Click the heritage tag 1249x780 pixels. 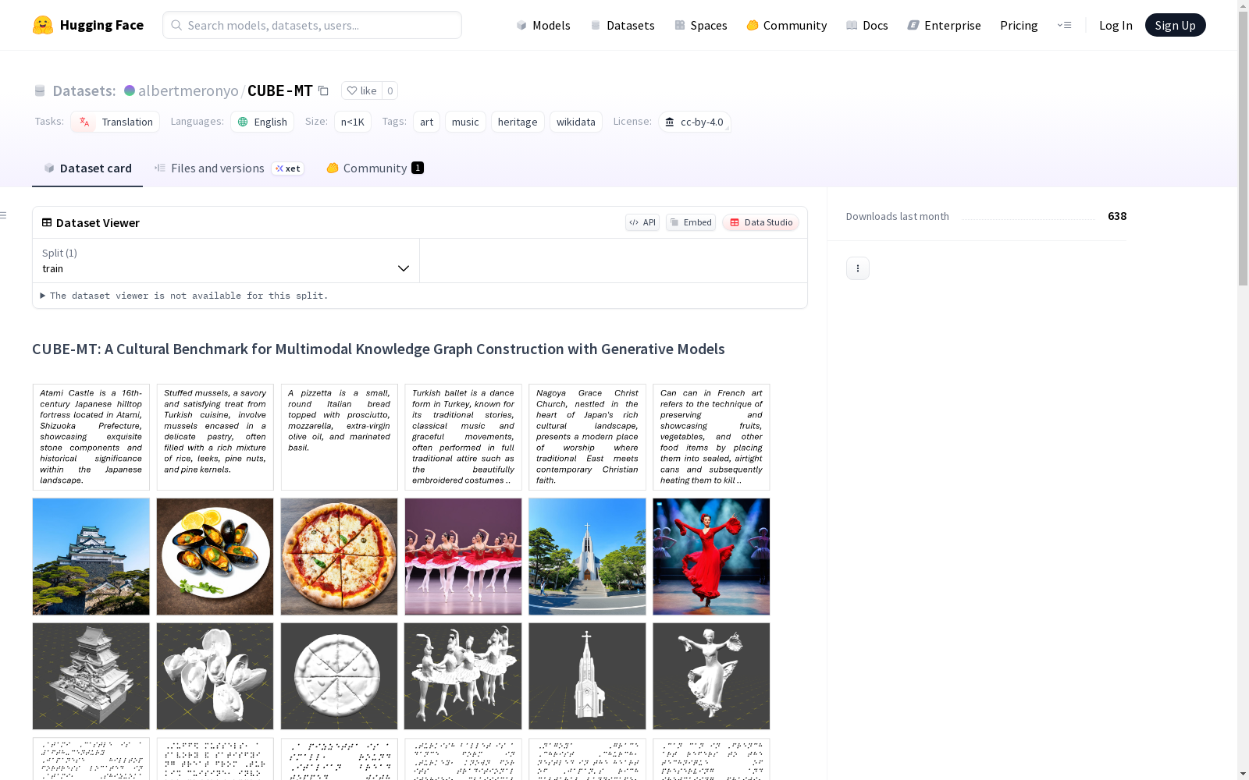tap(518, 122)
